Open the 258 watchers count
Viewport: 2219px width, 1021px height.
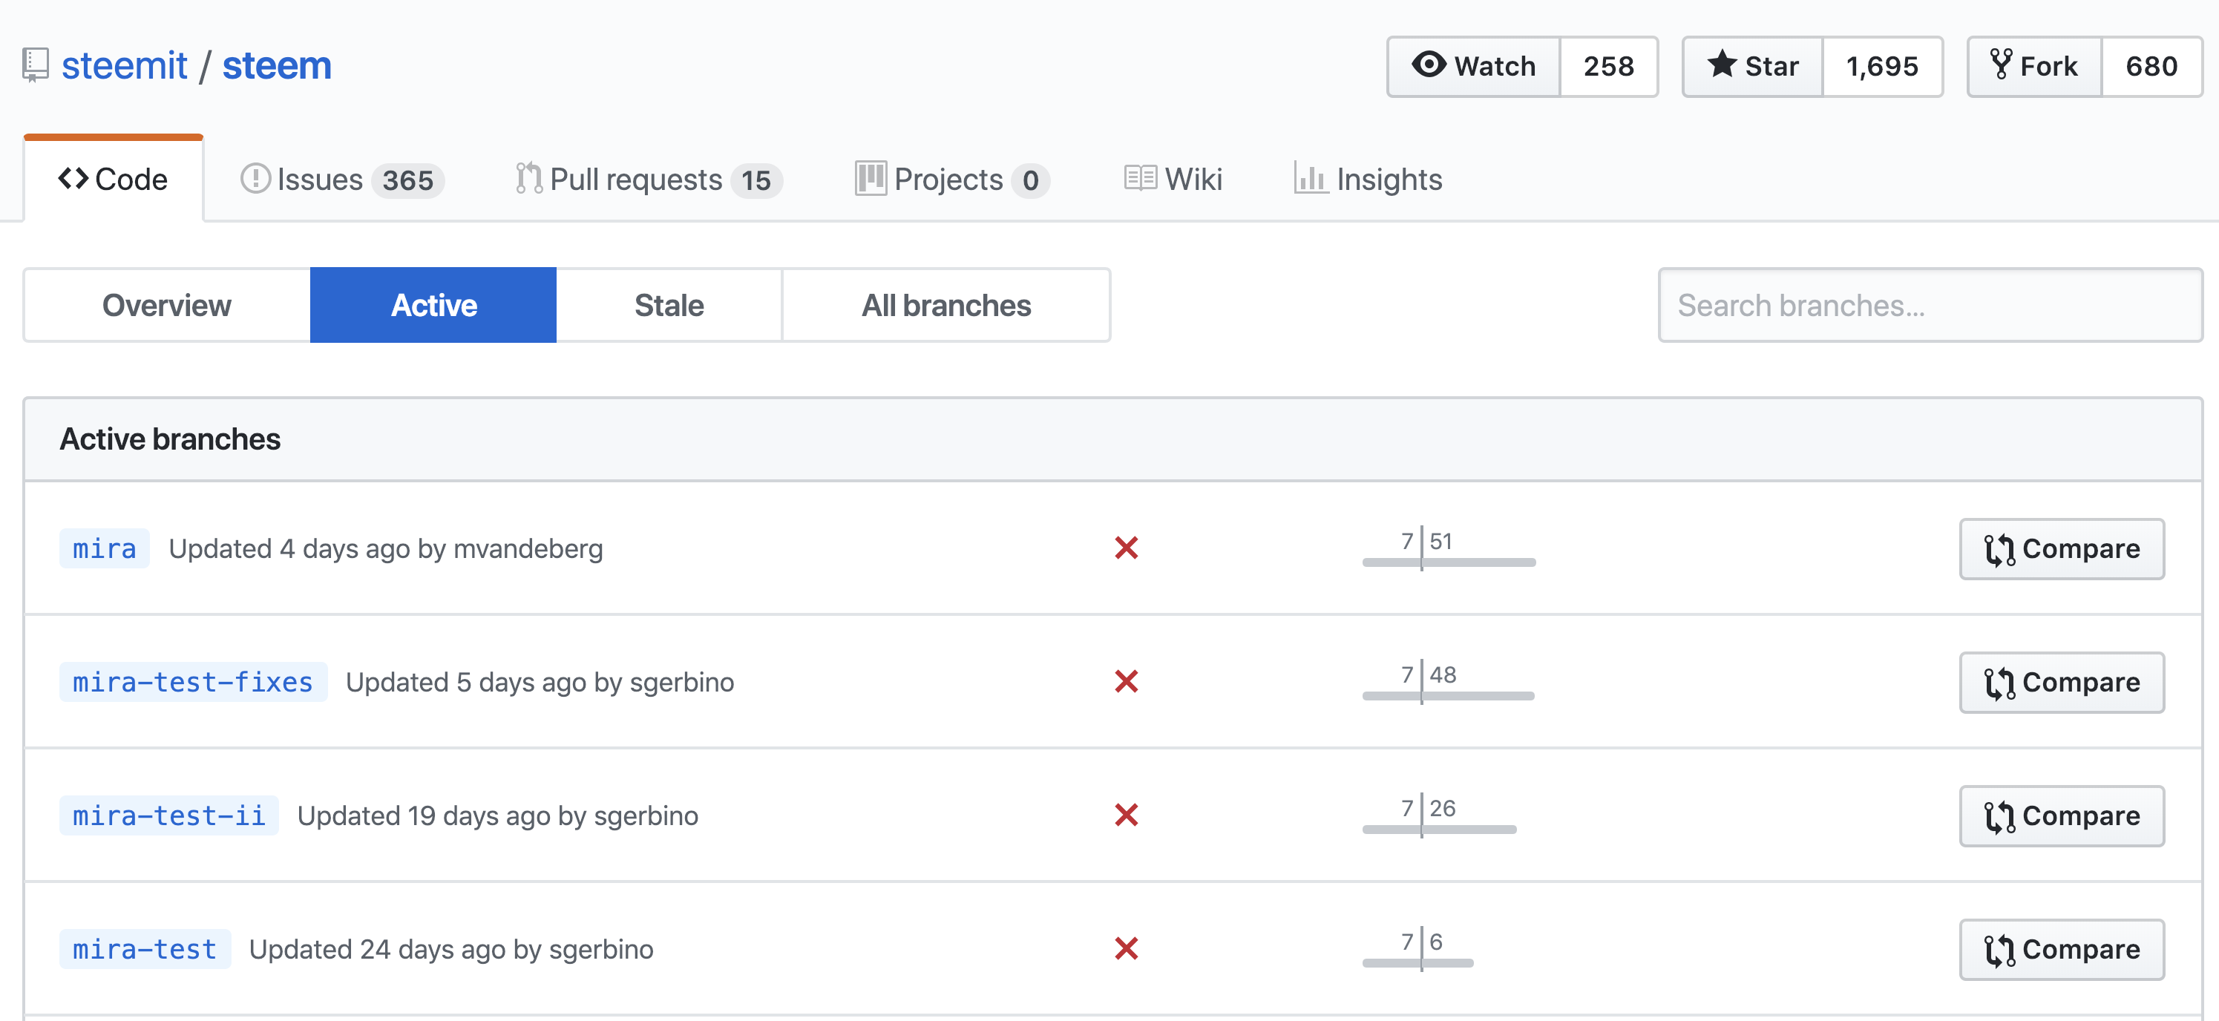click(x=1608, y=66)
